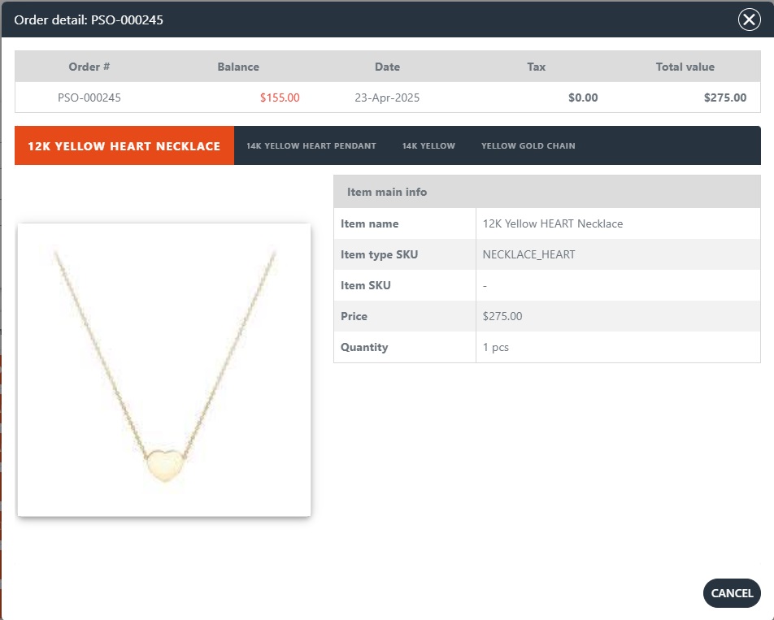This screenshot has height=620, width=774.
Task: Select the 12K Yellow Heart Necklace tab
Action: coord(124,146)
